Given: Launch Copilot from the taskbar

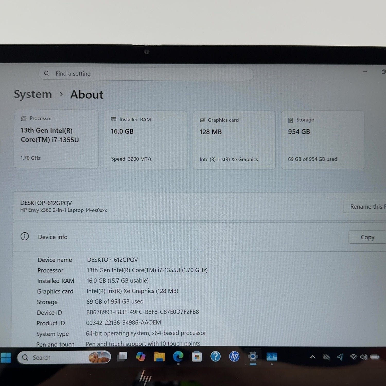Looking at the screenshot, I should (141, 357).
